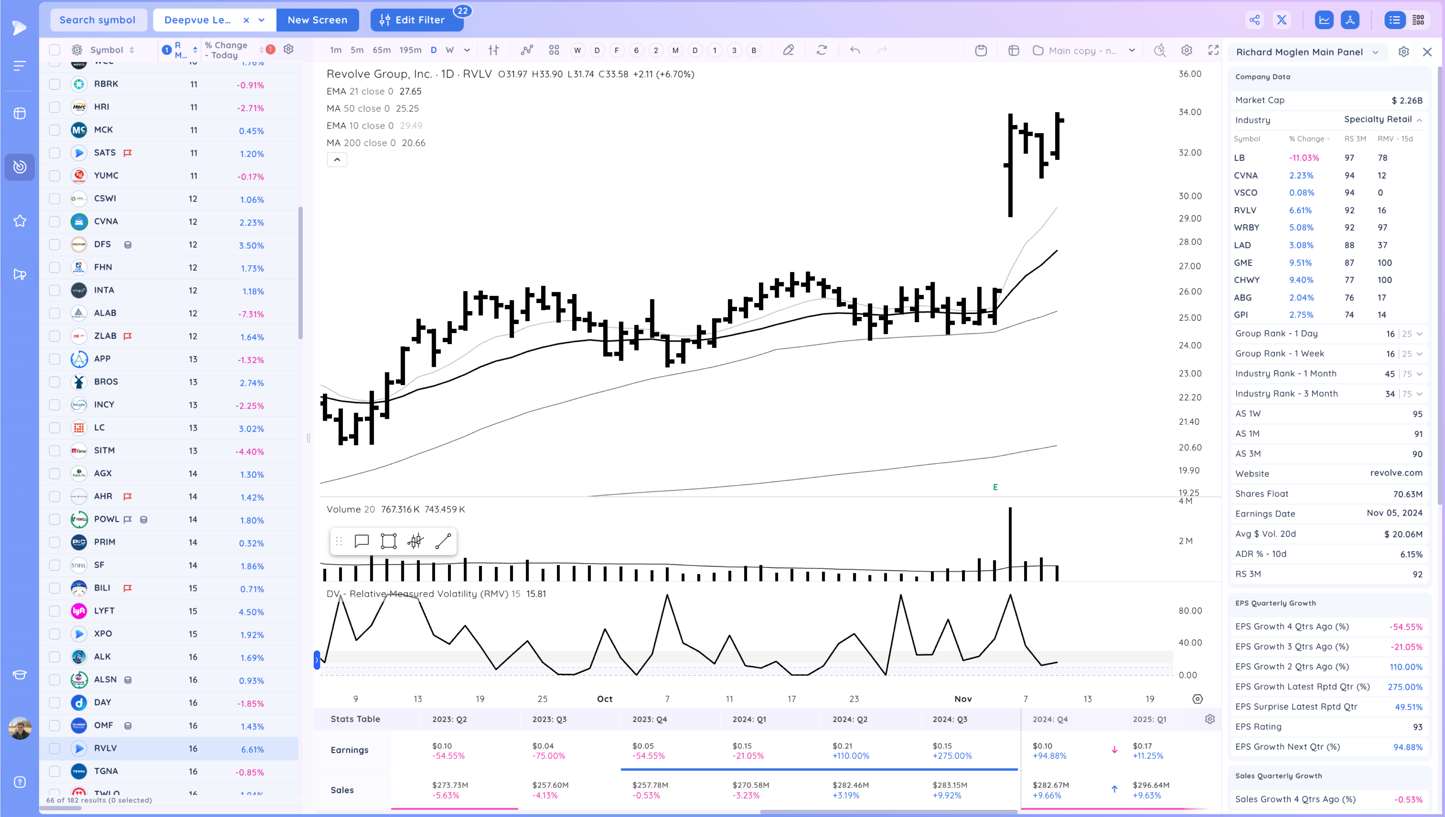This screenshot has height=817, width=1445.
Task: Collapse the Specialty Retail industry list
Action: click(x=1419, y=119)
